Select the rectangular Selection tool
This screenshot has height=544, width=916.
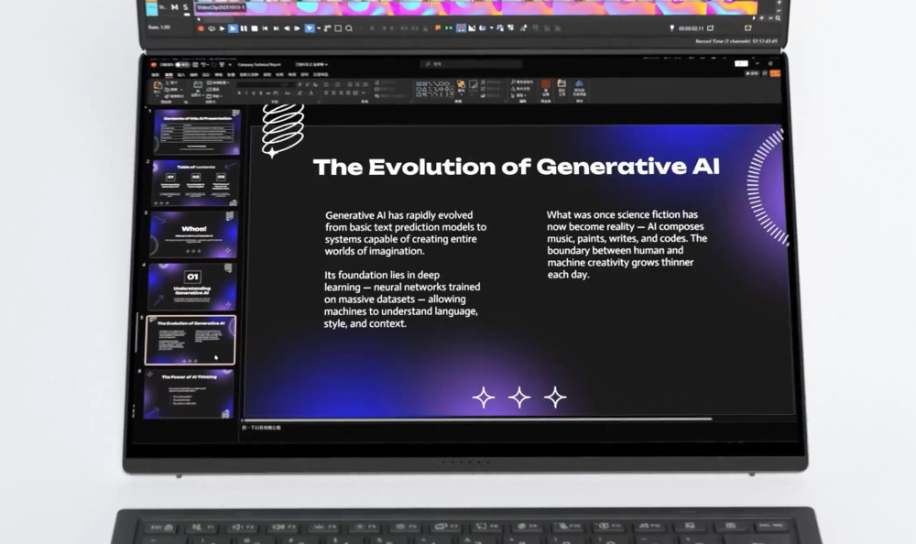click(338, 28)
